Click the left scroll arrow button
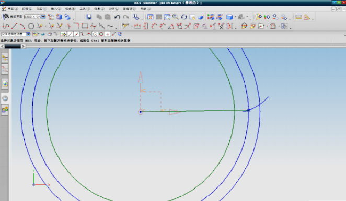This screenshot has width=346, height=201. tap(2, 46)
